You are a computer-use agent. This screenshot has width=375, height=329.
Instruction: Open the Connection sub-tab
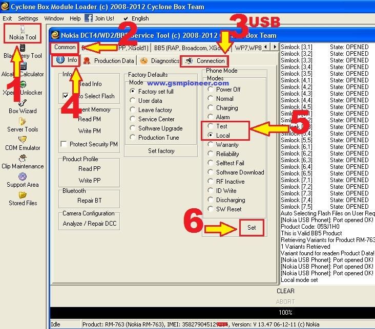tap(204, 61)
